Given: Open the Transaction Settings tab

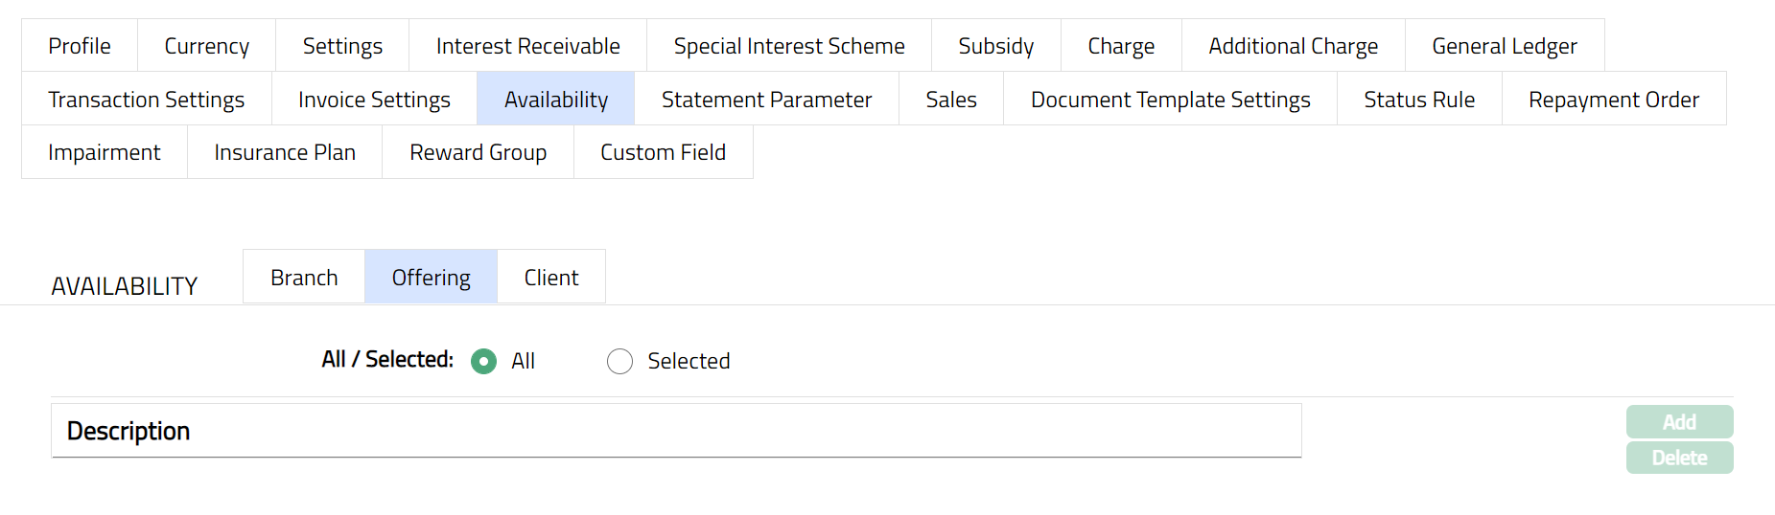Looking at the screenshot, I should click(147, 100).
